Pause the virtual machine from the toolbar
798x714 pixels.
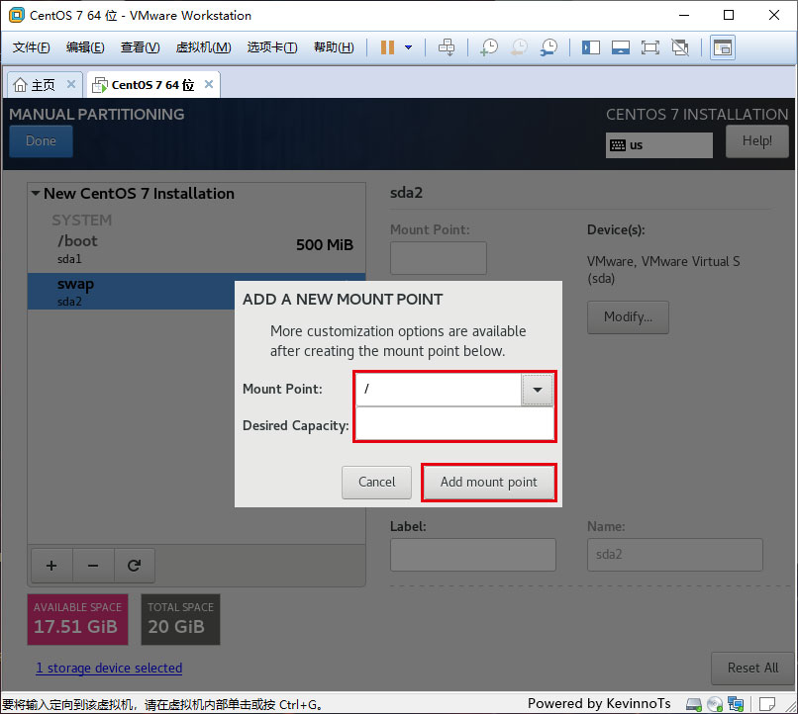point(387,47)
